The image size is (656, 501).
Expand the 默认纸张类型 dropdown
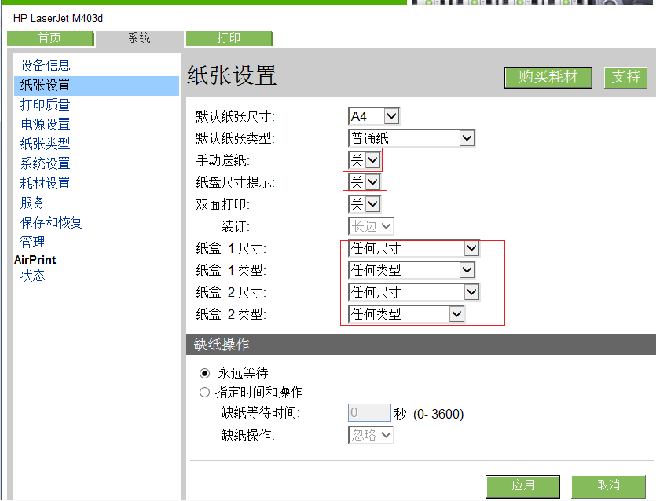[x=412, y=138]
